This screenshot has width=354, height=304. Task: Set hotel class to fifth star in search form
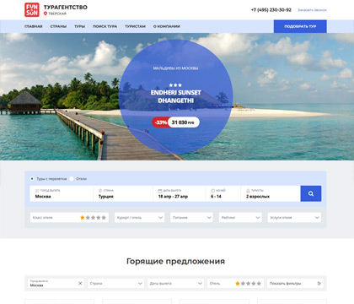(104, 218)
